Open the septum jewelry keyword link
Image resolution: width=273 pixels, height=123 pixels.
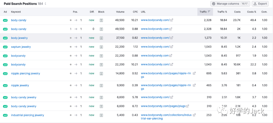[21, 47]
